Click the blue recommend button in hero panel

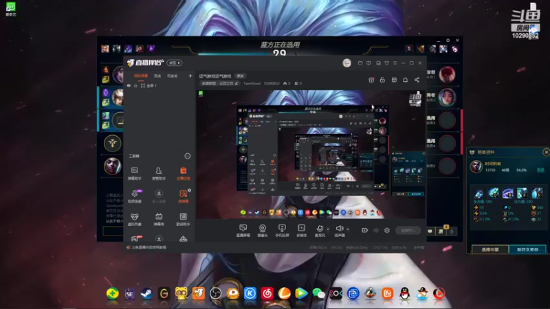pyautogui.click(x=527, y=249)
